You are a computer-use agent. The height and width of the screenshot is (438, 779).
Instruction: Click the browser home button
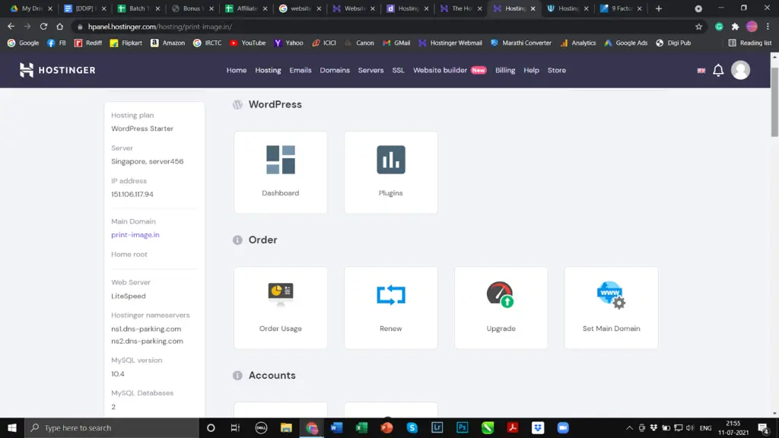(x=59, y=27)
